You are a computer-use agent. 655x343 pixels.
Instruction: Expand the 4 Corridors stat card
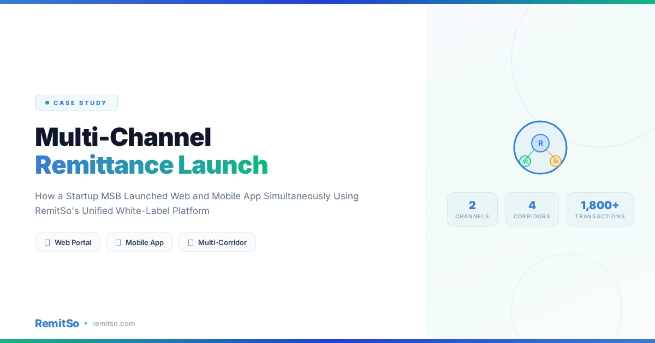coord(532,209)
